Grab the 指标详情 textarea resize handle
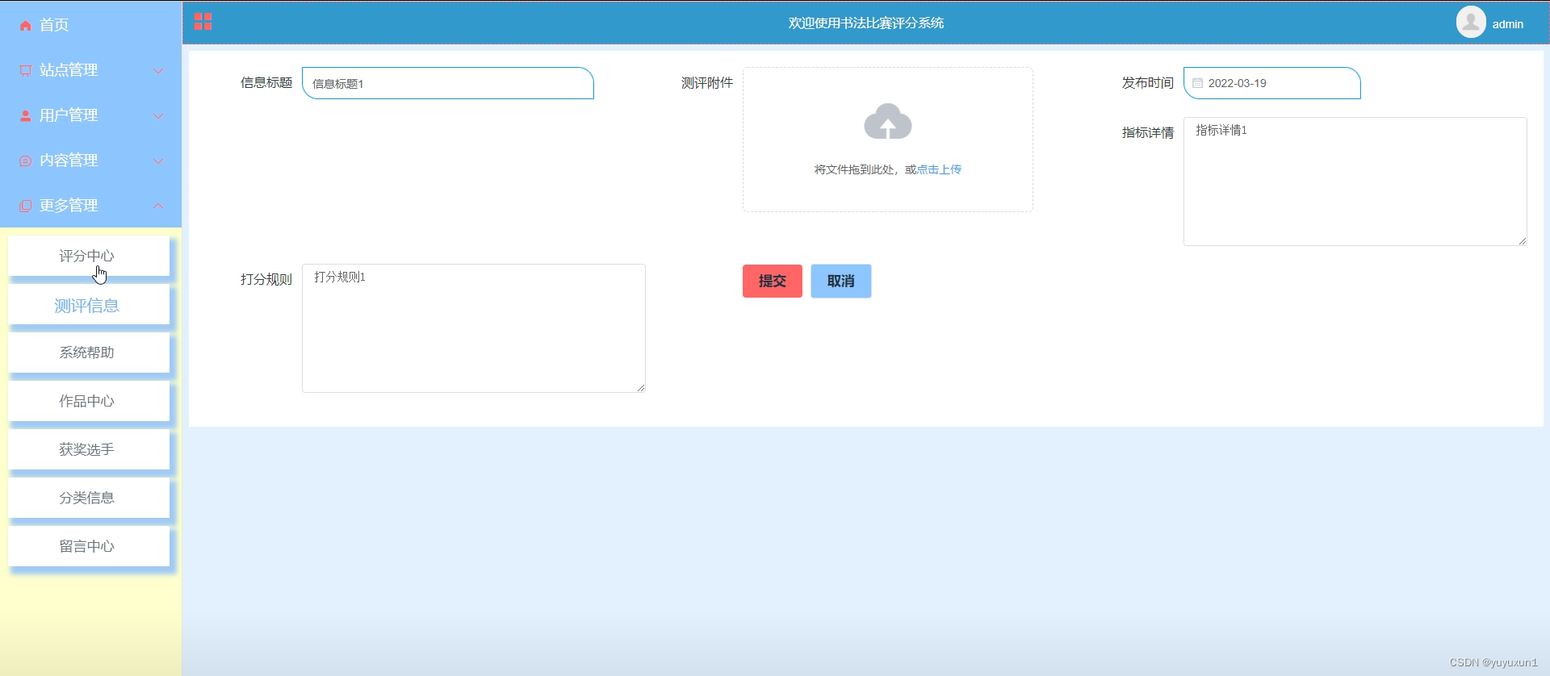 click(x=1523, y=241)
